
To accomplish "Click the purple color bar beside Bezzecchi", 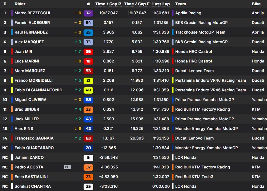I will (12, 13).
